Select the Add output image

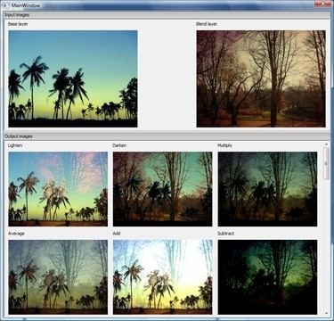click(163, 277)
